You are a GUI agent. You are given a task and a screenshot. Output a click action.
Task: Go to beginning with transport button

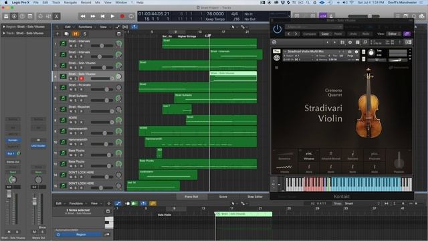click(102, 16)
